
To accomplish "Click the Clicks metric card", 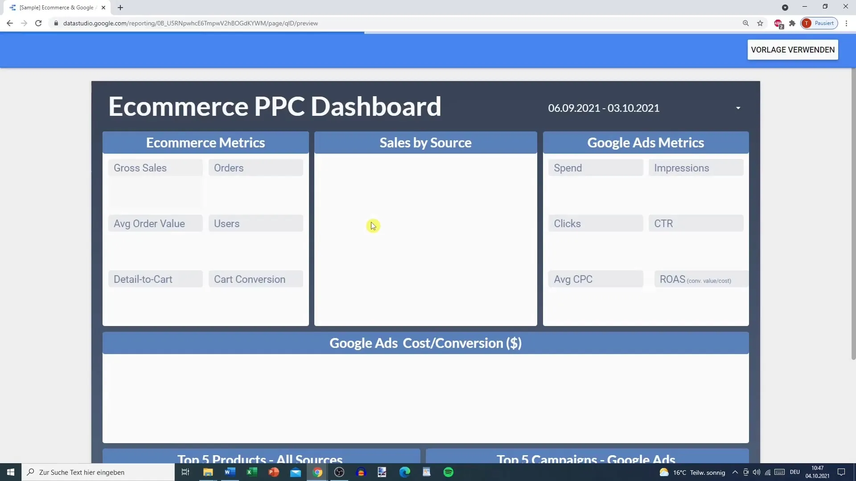I will click(x=596, y=223).
